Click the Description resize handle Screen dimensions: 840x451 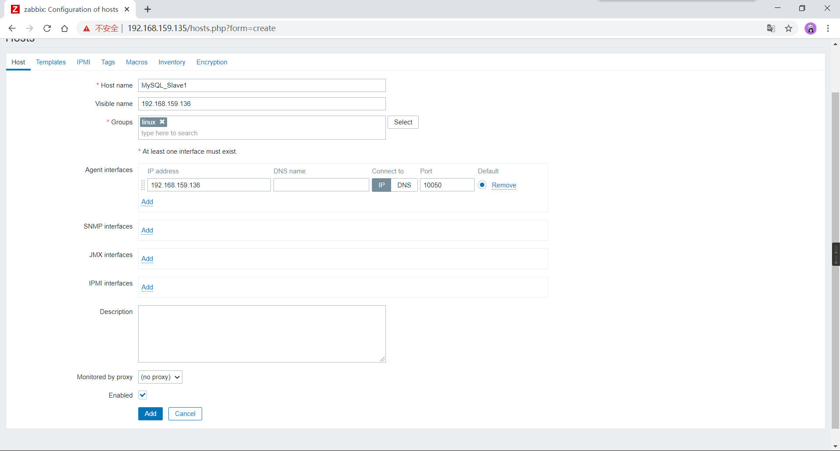click(x=382, y=359)
